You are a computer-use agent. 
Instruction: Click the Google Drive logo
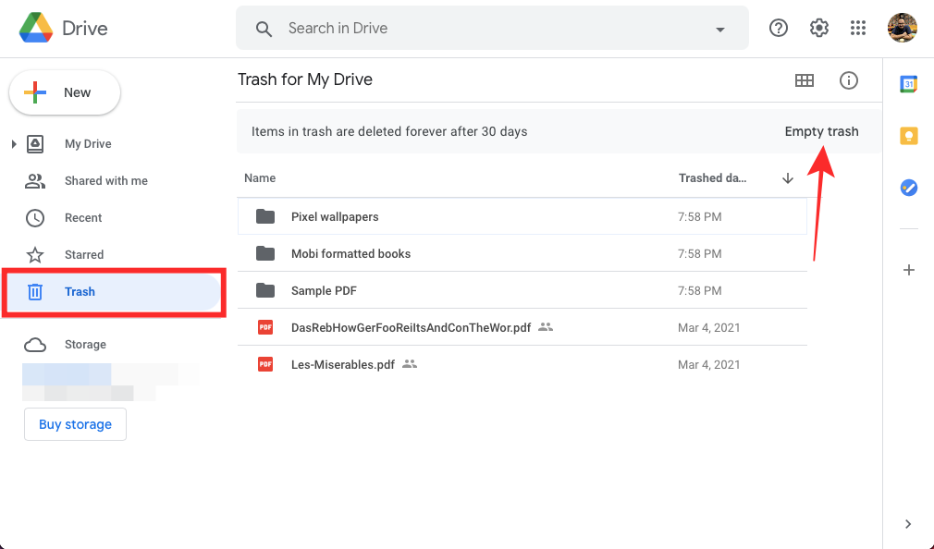[36, 28]
